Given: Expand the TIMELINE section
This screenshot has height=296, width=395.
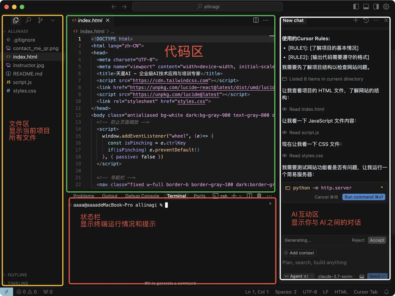Looking at the screenshot, I should coord(18,283).
